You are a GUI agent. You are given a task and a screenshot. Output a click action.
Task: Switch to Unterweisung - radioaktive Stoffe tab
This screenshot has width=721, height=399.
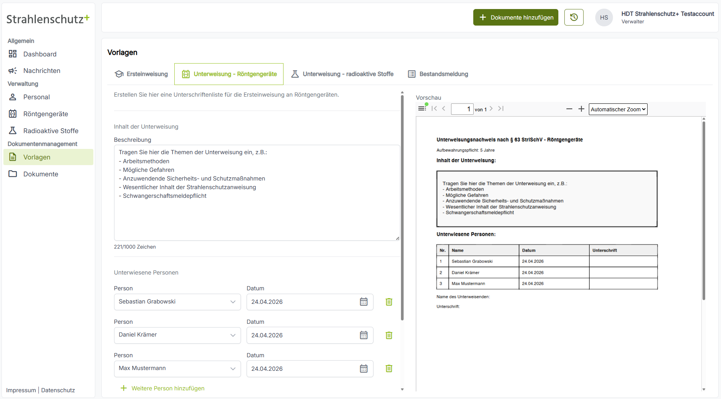342,74
